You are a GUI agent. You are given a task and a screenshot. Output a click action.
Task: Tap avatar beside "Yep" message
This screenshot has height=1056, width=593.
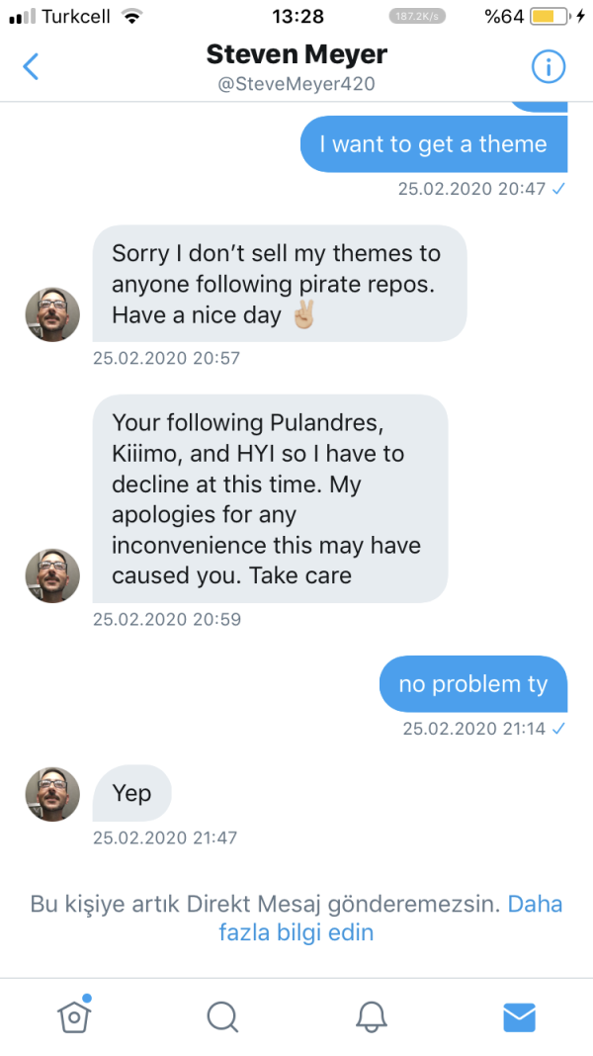pyautogui.click(x=52, y=794)
